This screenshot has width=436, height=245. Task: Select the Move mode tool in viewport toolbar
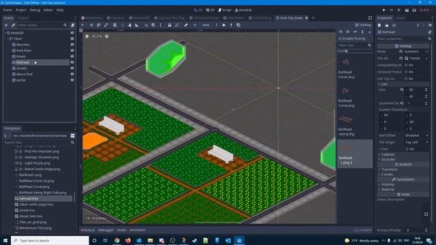click(91, 25)
